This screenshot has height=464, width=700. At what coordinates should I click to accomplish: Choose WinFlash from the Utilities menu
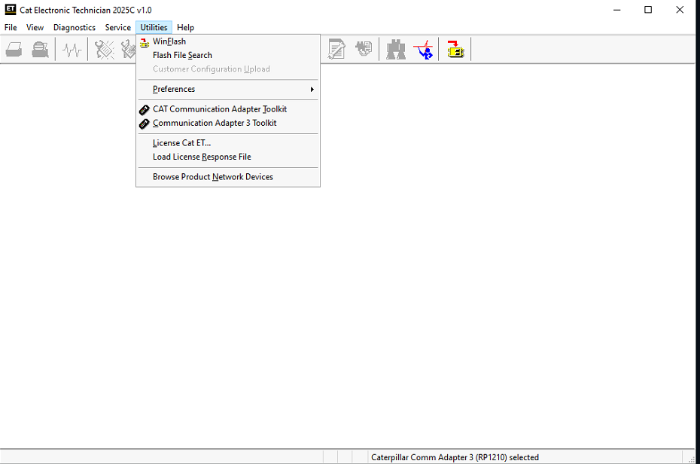coord(227,41)
